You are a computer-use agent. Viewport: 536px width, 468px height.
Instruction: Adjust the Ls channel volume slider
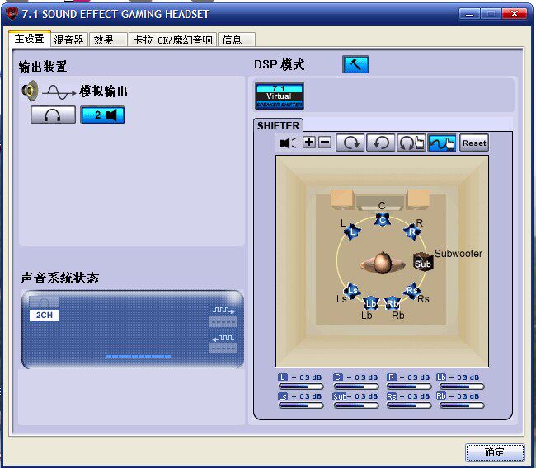coord(301,405)
